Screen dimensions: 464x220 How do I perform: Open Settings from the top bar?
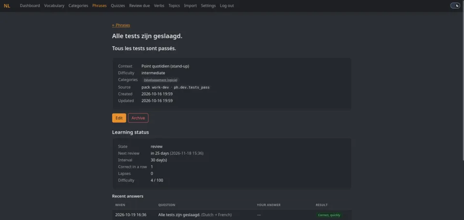pos(208,6)
